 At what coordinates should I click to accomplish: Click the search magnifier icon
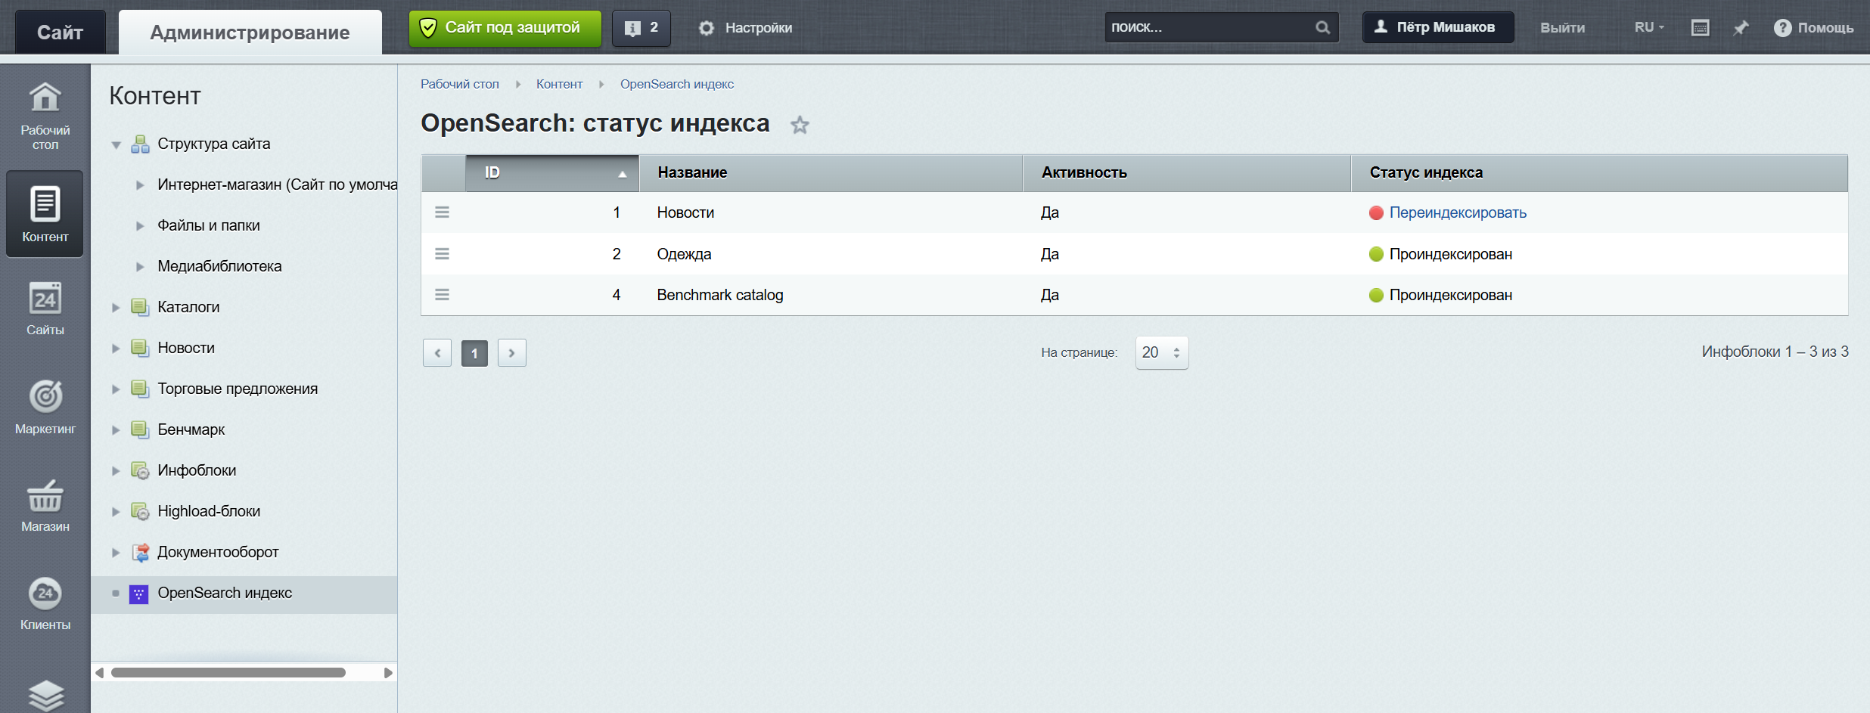1322,27
